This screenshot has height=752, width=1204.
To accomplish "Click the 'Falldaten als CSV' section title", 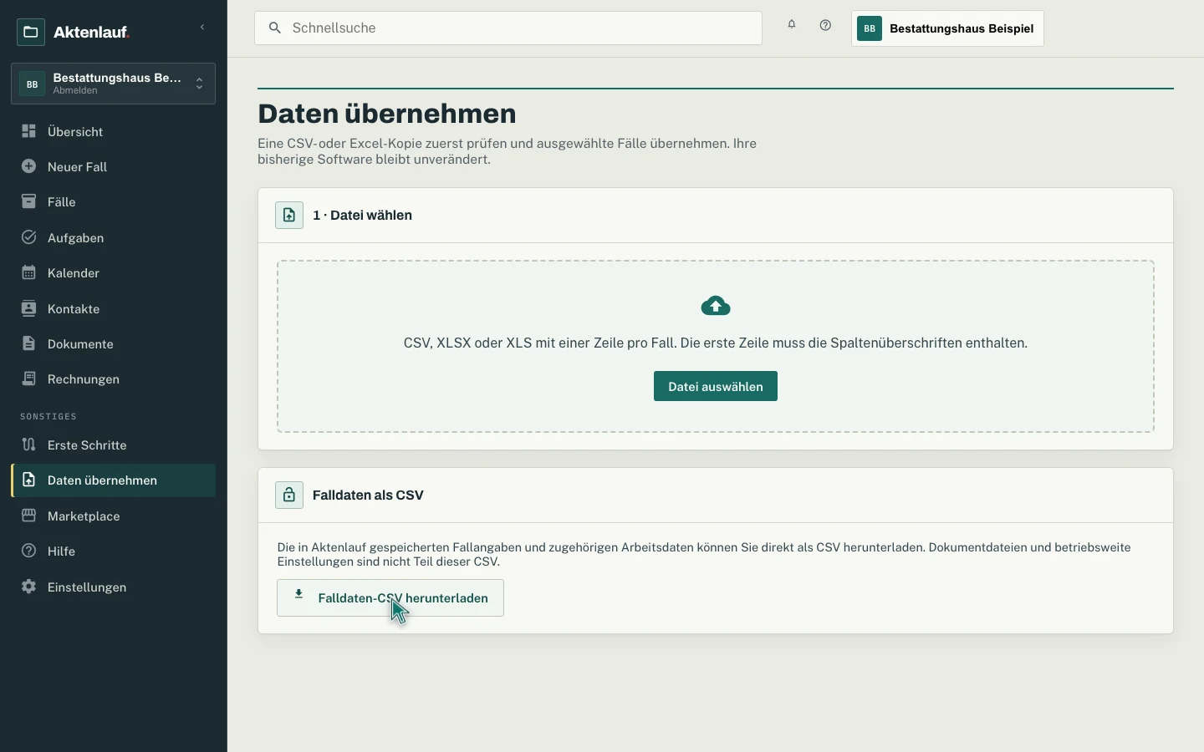I will [368, 495].
